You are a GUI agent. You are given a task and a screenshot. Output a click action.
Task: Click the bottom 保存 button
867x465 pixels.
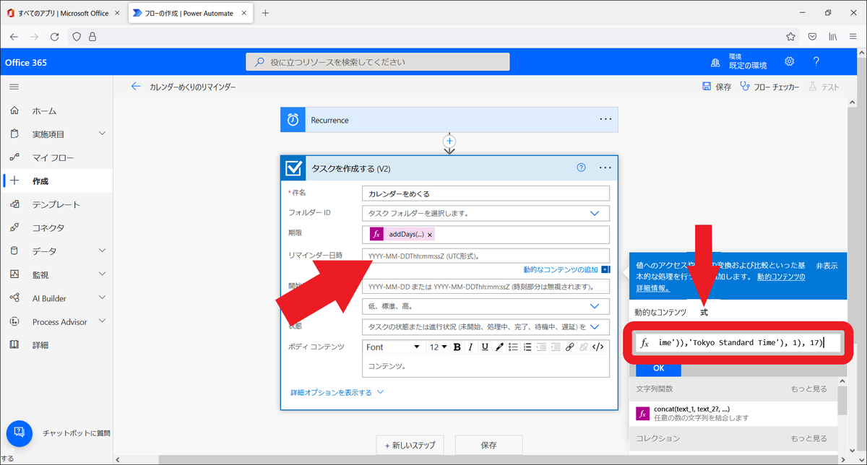489,445
